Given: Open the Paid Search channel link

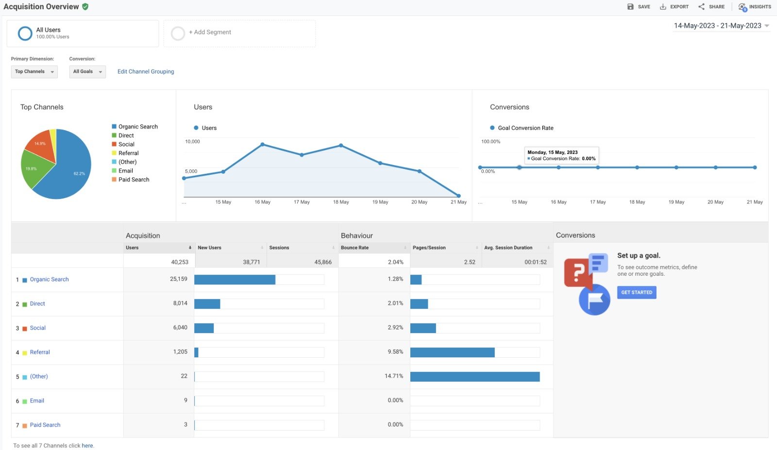Looking at the screenshot, I should (x=45, y=425).
